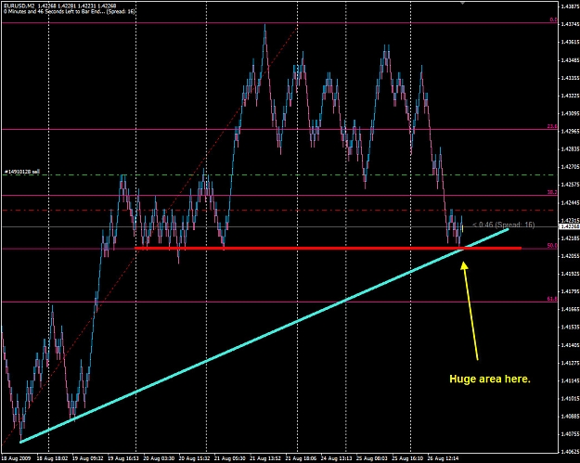Click the '24 Aug 13:13' time axis label
Image resolution: width=580 pixels, height=463 pixels.
[337, 458]
